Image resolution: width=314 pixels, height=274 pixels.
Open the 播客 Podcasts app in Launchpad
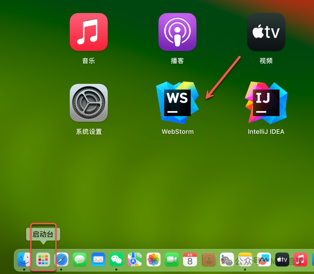coord(177,32)
